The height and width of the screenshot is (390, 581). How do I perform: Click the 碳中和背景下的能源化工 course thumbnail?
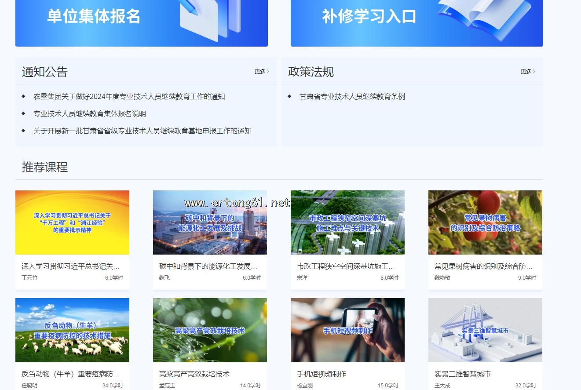click(x=210, y=222)
